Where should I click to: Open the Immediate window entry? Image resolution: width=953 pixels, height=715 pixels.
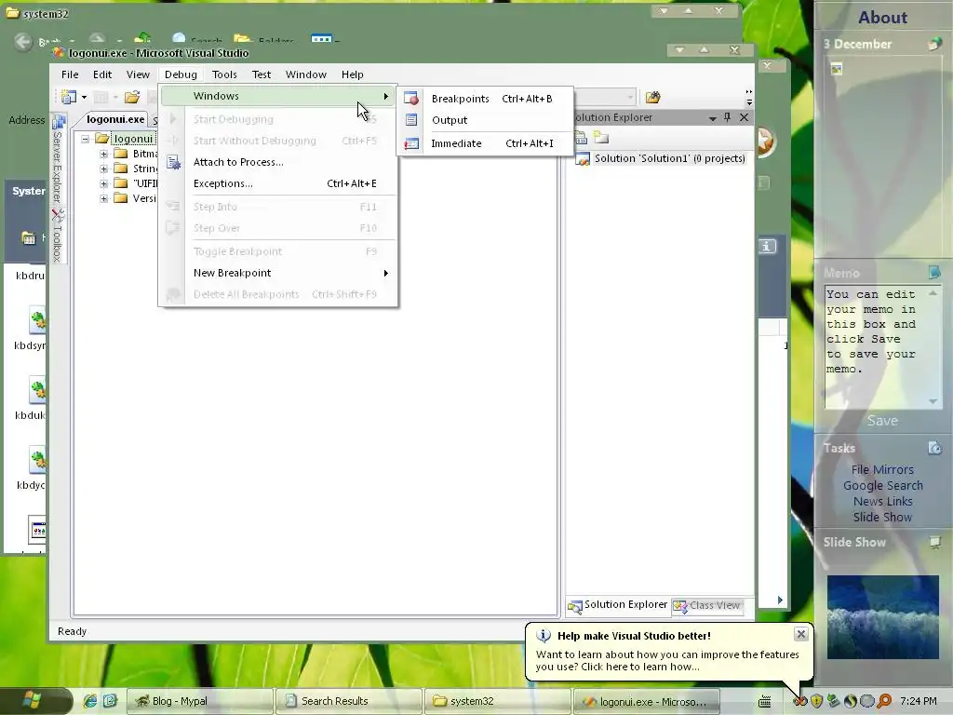[x=484, y=143]
